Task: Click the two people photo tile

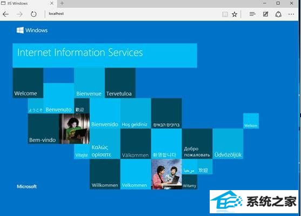Action: [x=166, y=174]
